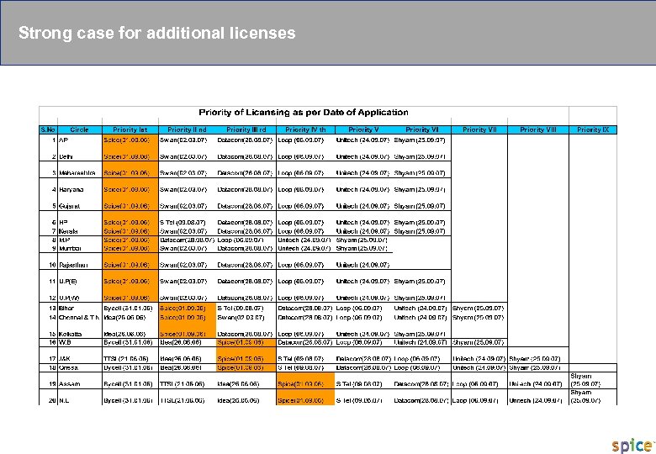
Task: Click the 'Priority IV th' column header
Action: 305,129
